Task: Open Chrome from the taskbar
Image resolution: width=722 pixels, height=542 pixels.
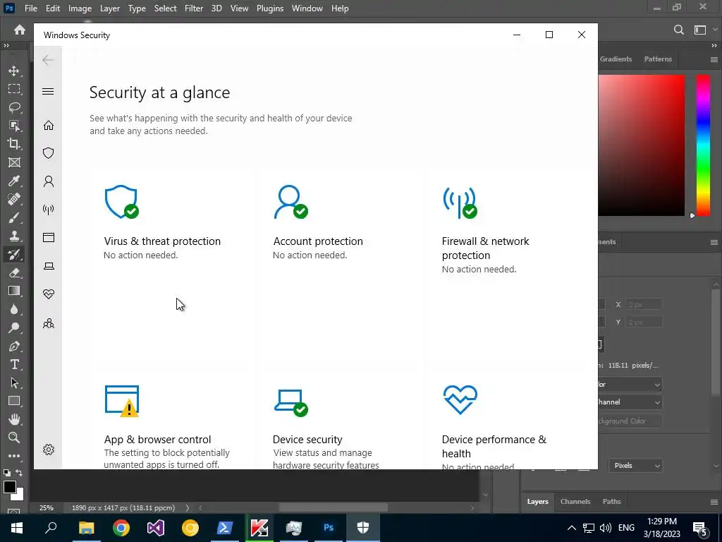Action: coord(121,528)
